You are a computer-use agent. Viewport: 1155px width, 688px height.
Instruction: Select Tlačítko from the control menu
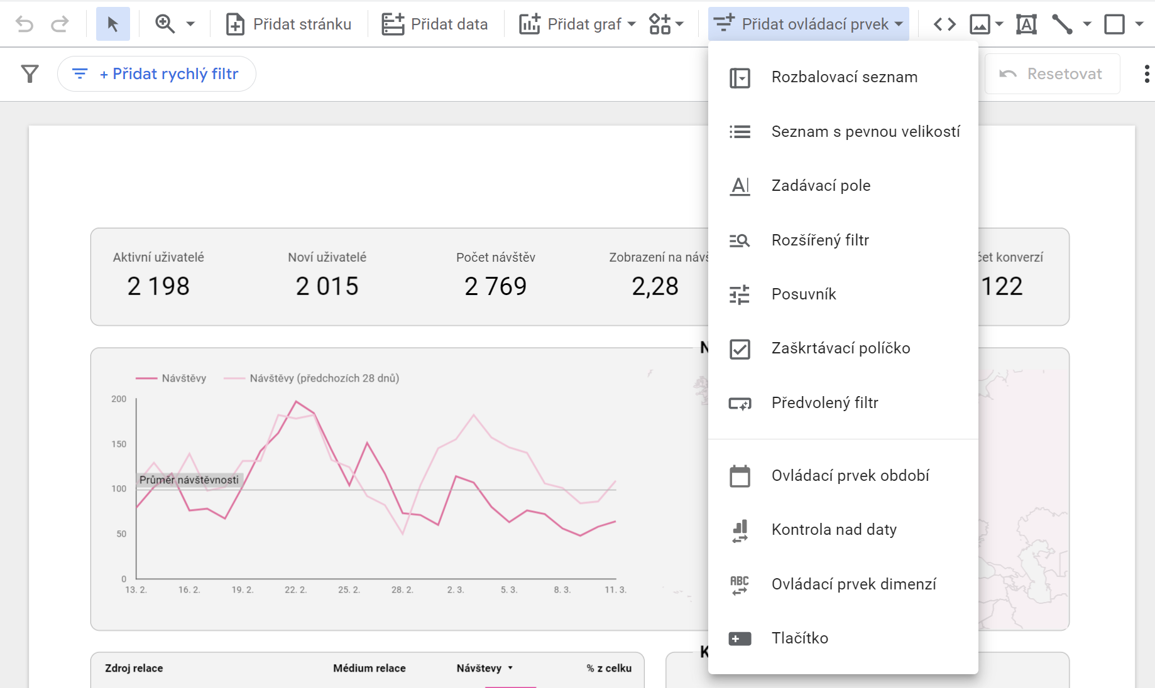(799, 638)
